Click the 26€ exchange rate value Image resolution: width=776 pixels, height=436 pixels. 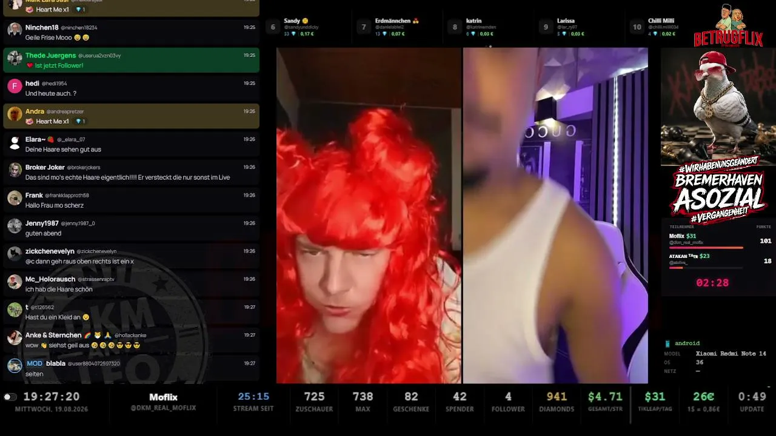(x=703, y=397)
